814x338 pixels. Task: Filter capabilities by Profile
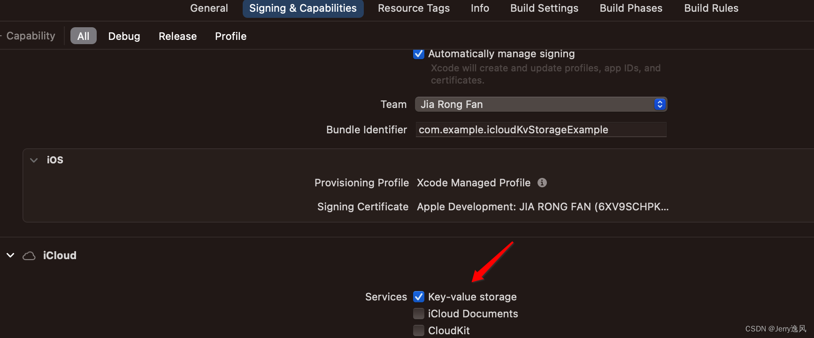point(230,36)
